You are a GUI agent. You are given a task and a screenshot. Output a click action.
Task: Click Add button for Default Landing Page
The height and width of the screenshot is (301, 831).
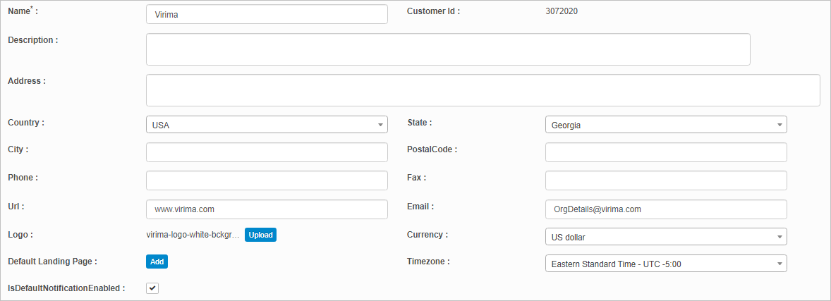click(x=157, y=262)
